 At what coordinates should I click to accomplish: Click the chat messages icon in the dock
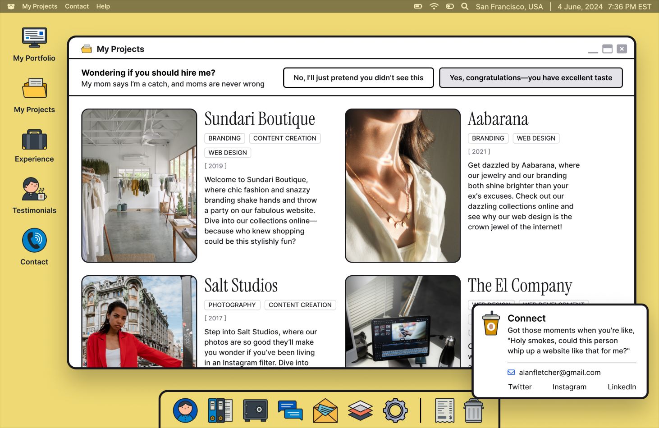pyautogui.click(x=290, y=410)
